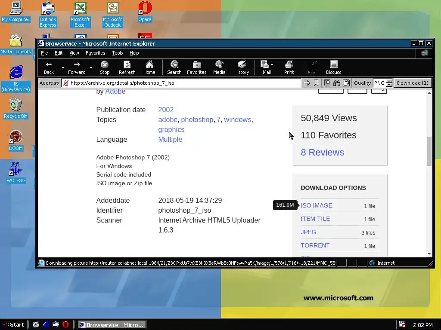
Task: Open the Edit menu
Action: [x=59, y=53]
